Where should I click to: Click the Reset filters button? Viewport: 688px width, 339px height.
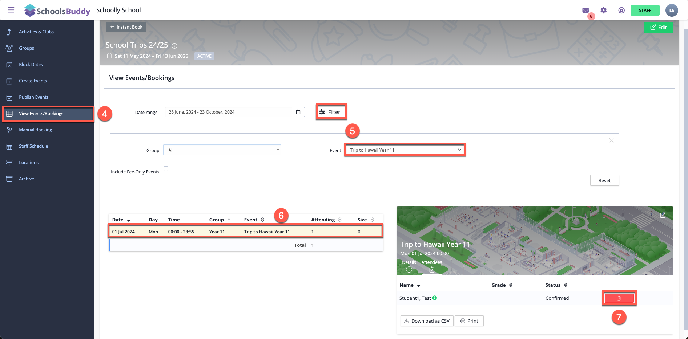[x=604, y=181]
